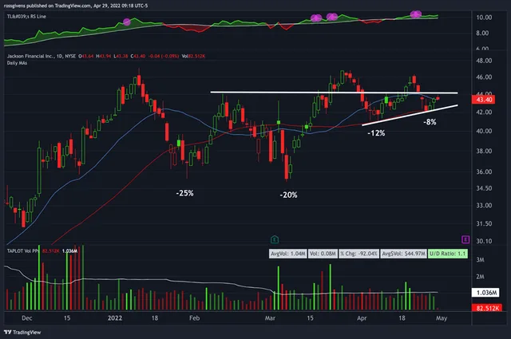This screenshot has height=339, width=511.
Task: Click the % Chg: -92.04% stat box
Action: point(358,254)
